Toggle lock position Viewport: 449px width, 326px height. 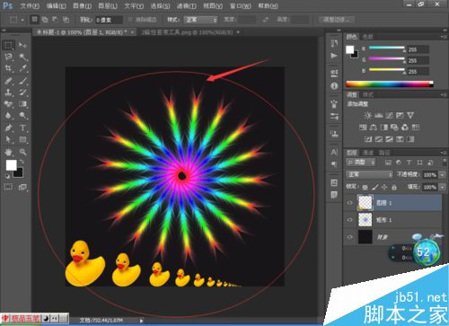coord(384,188)
